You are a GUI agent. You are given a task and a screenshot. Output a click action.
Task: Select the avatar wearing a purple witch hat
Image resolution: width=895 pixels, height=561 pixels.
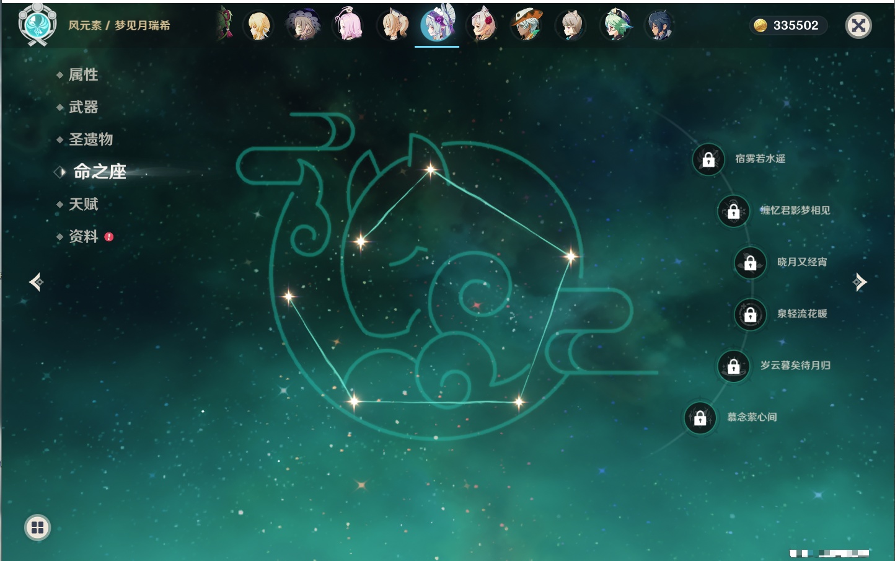303,25
